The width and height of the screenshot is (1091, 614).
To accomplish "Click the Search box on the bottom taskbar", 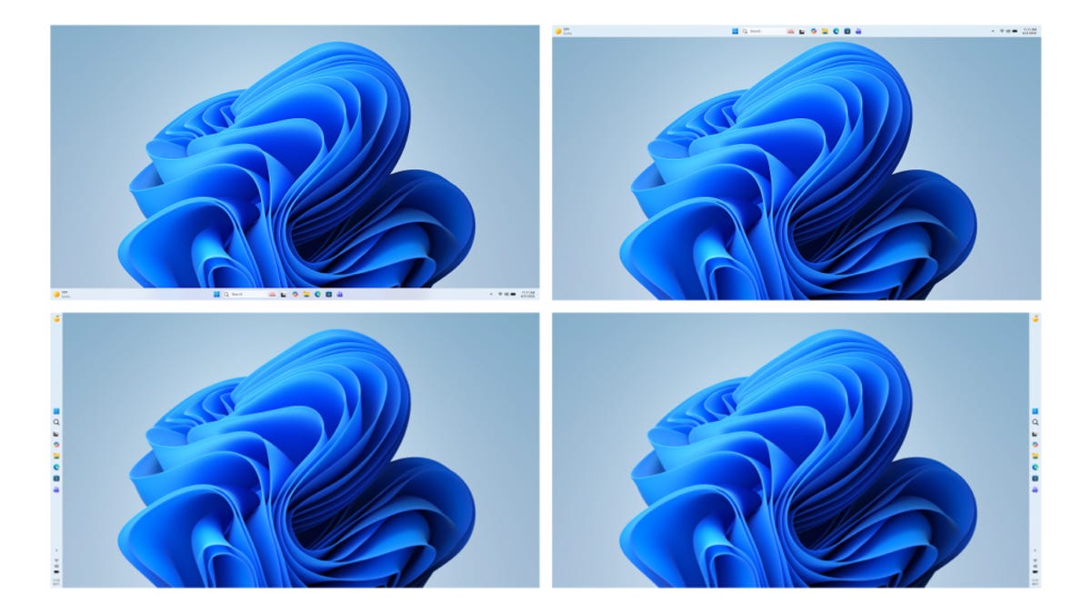I will [x=243, y=295].
